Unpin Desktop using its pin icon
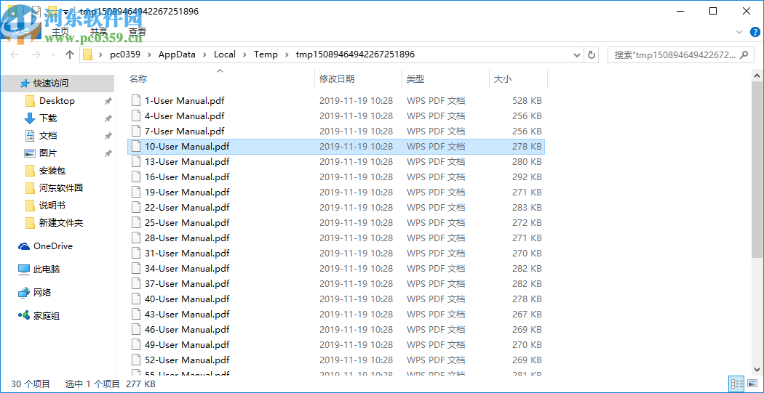764x393 pixels. [x=108, y=101]
